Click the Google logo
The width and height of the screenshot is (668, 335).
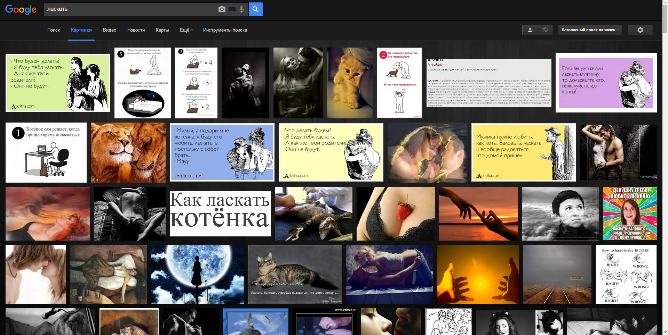21,9
